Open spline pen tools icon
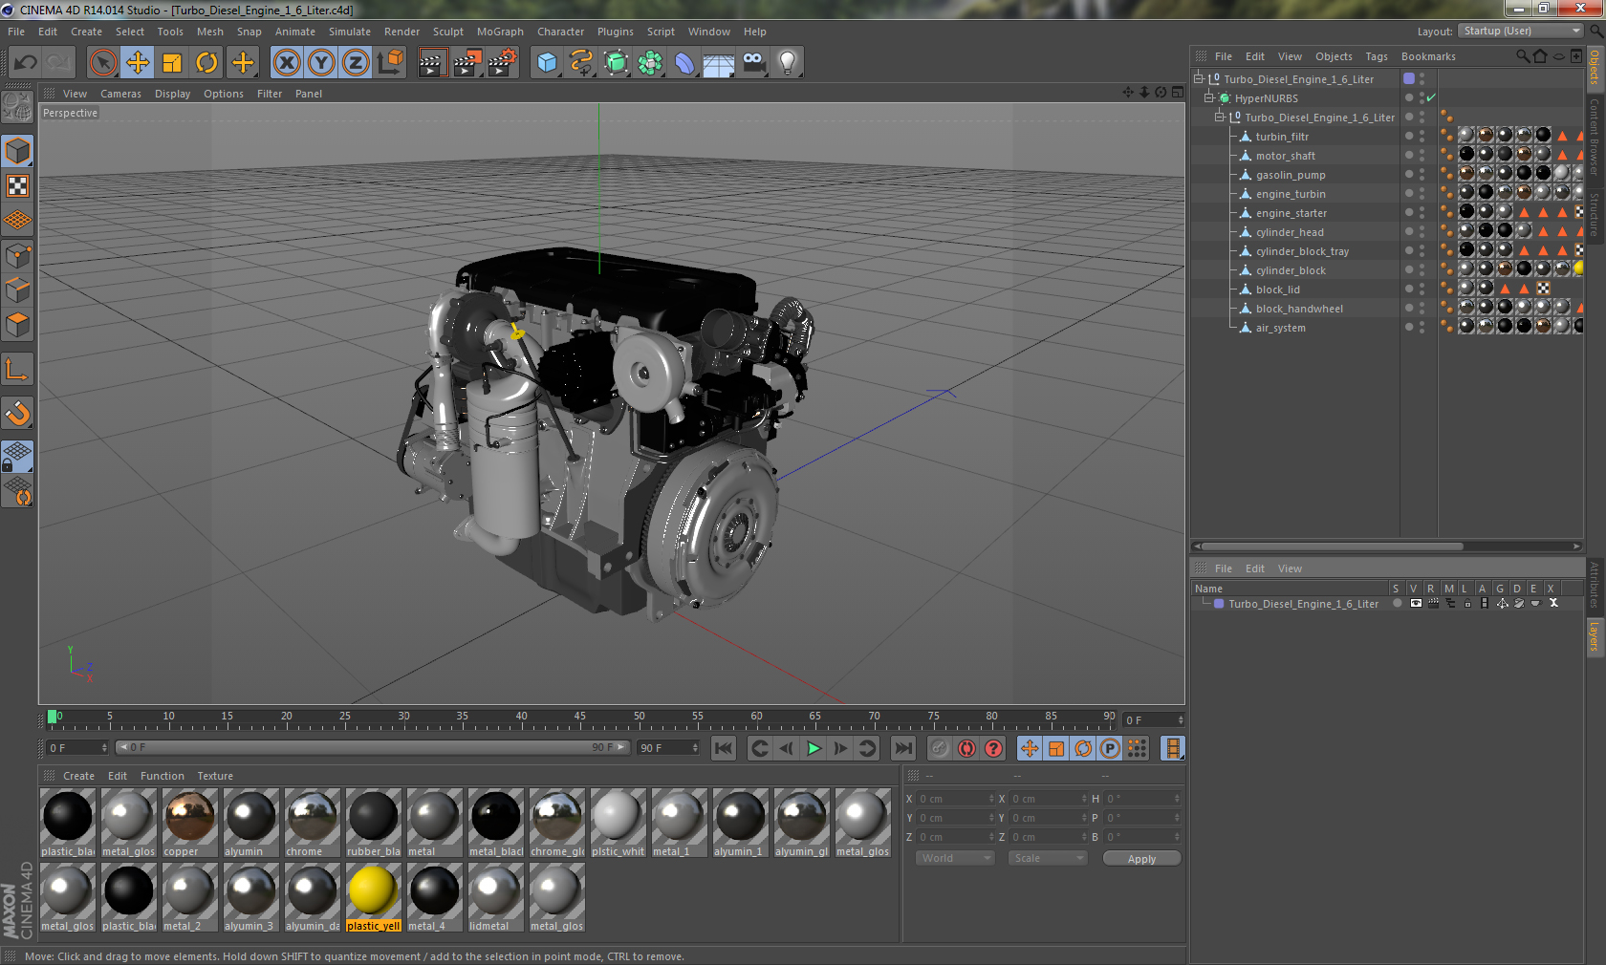This screenshot has height=965, width=1606. coord(581,63)
